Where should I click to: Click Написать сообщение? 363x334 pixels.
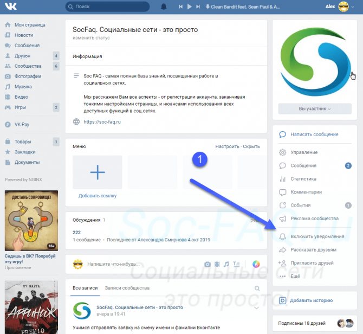pyautogui.click(x=314, y=134)
